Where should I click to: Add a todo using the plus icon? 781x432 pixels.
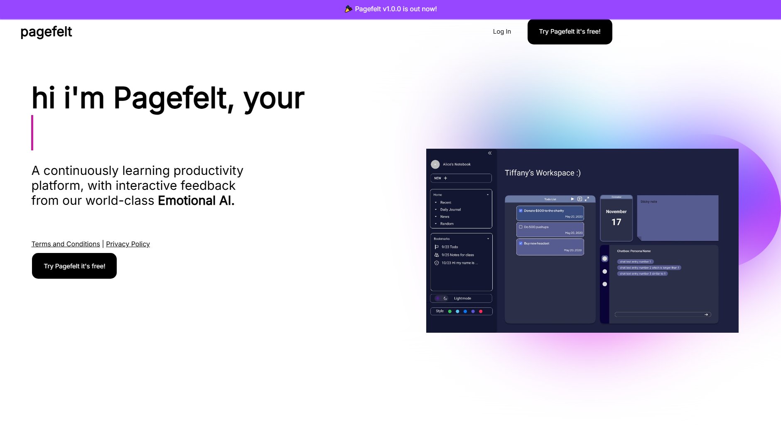(580, 199)
